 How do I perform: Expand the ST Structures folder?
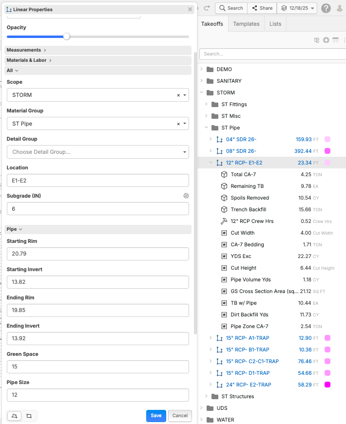[x=206, y=396]
